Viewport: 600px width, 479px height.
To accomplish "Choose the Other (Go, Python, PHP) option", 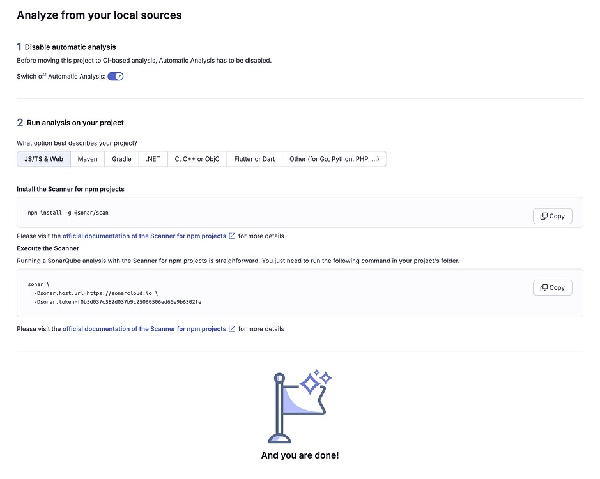I will point(334,158).
